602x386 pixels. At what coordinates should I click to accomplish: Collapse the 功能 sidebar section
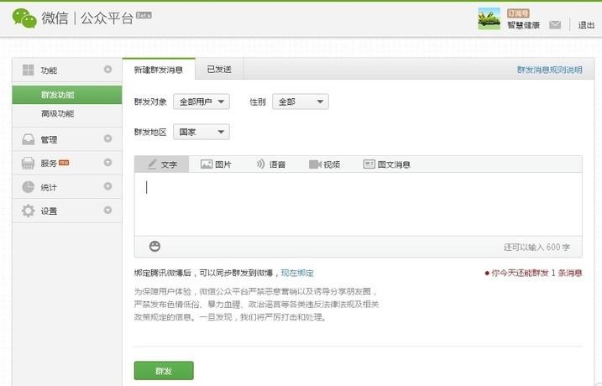coord(107,70)
